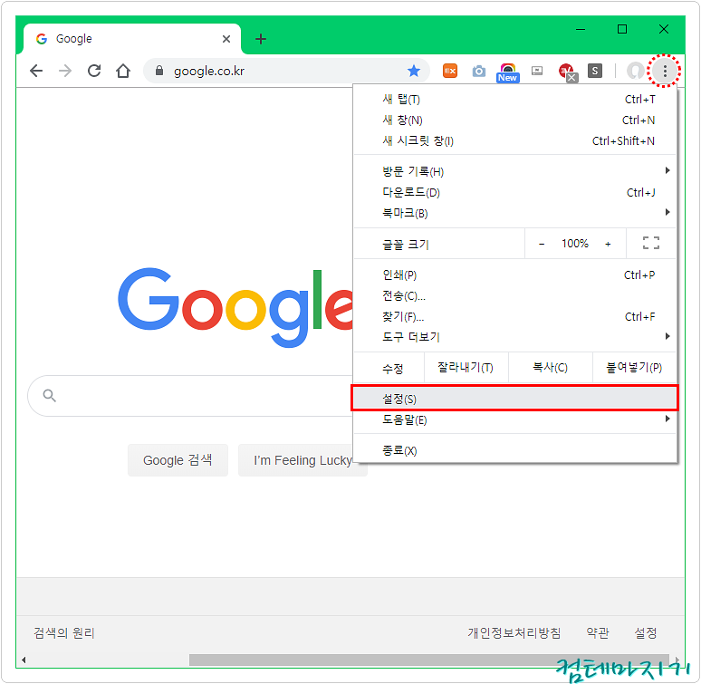The image size is (701, 684).
Task: Open 설정(S) settings
Action: [x=514, y=399]
